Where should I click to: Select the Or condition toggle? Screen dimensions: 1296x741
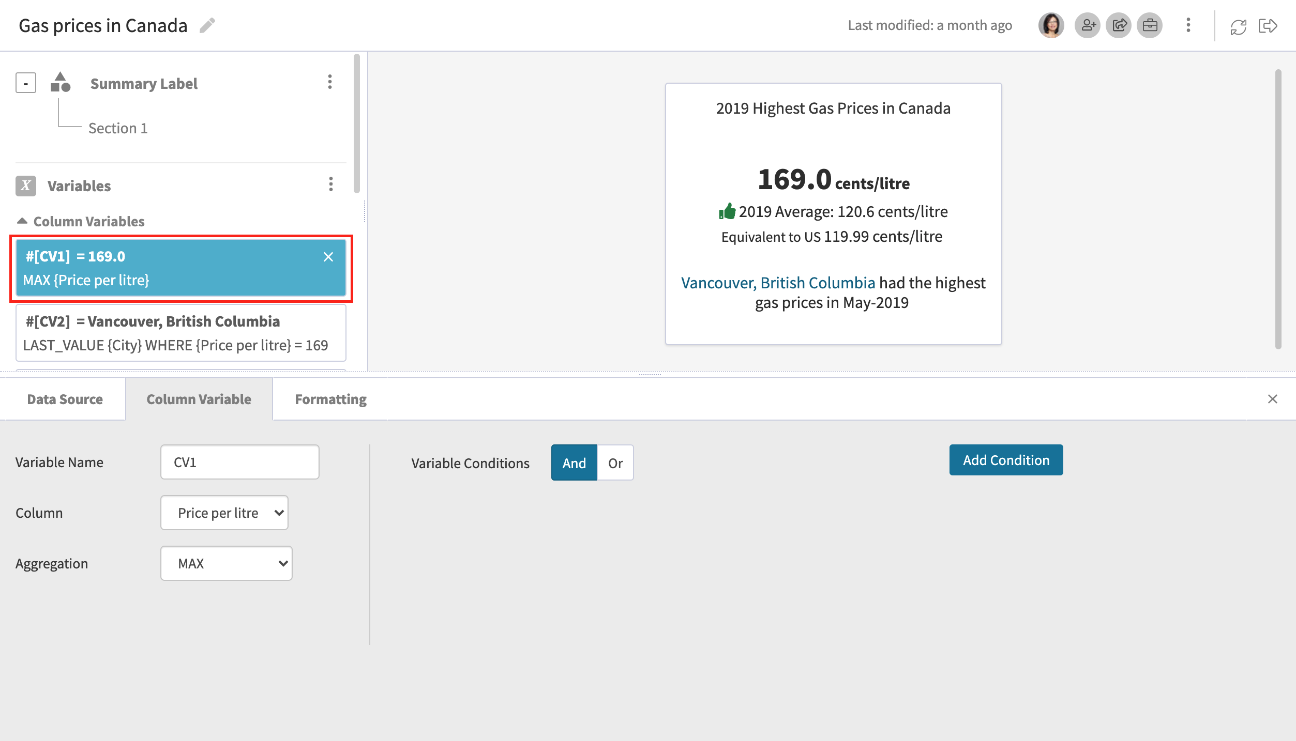[615, 462]
